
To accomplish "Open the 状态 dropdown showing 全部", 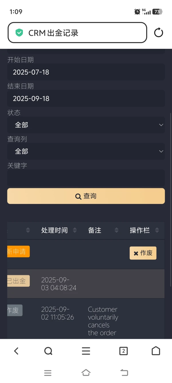I will tap(86, 125).
